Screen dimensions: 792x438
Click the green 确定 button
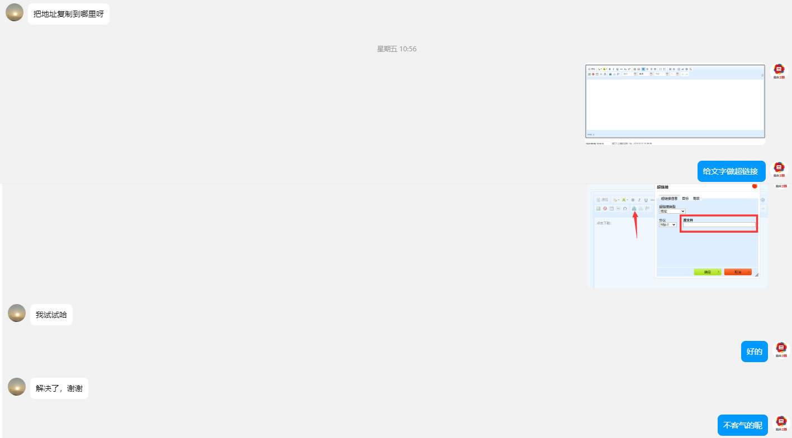(707, 272)
